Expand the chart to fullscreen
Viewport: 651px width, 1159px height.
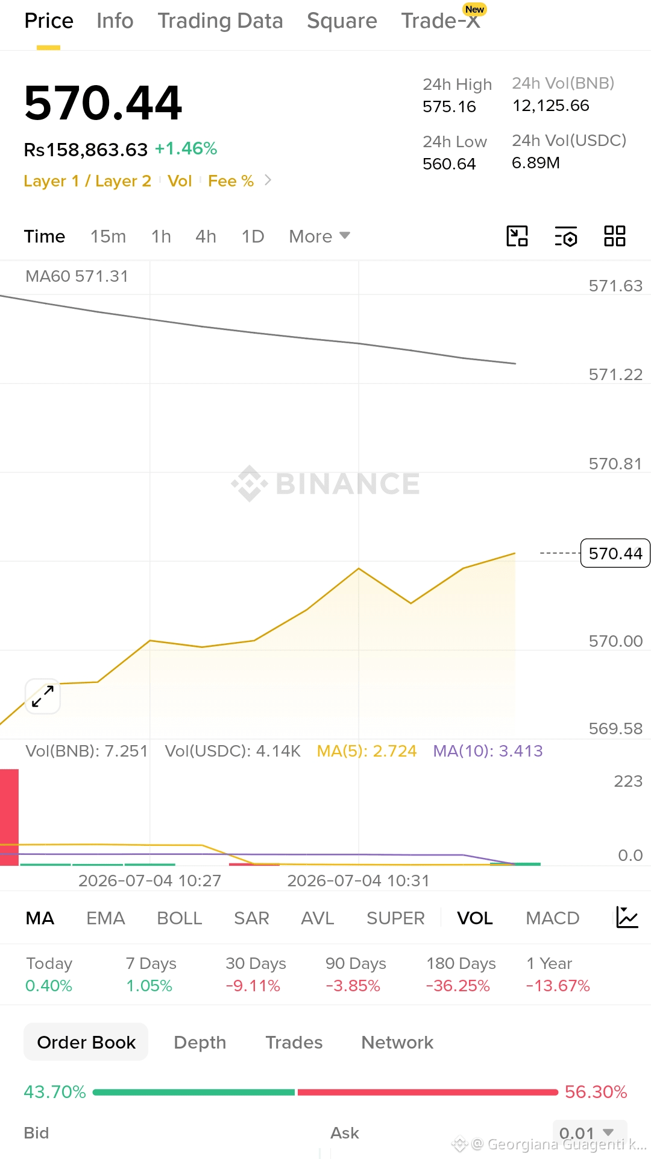(43, 696)
